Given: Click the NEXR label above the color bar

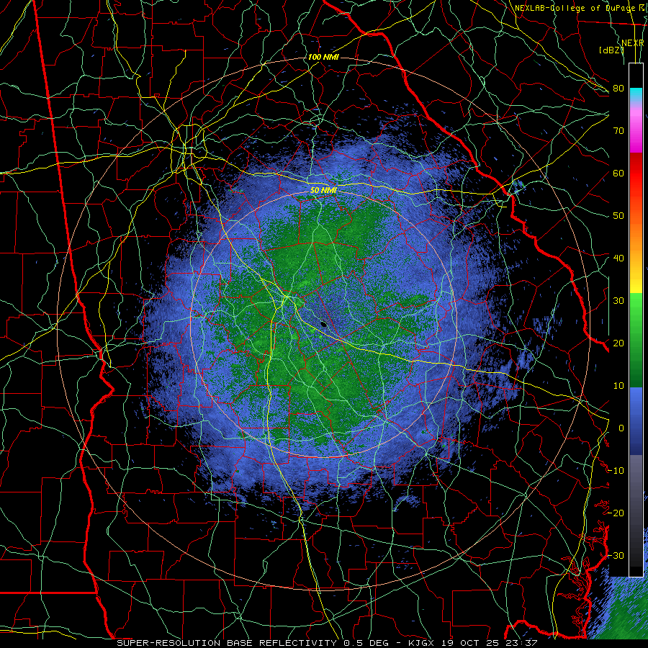Looking at the screenshot, I should [x=633, y=43].
